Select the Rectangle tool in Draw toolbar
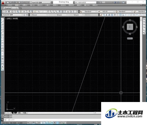This screenshot has height=125, width=147. 2,30
